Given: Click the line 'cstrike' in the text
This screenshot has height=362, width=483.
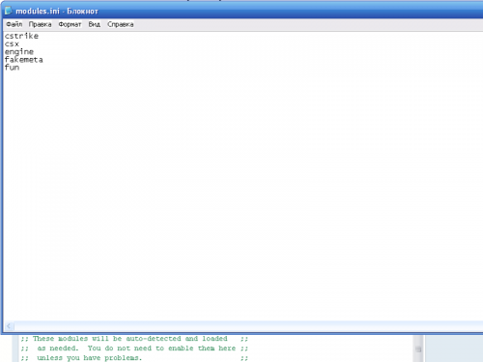Looking at the screenshot, I should 21,36.
